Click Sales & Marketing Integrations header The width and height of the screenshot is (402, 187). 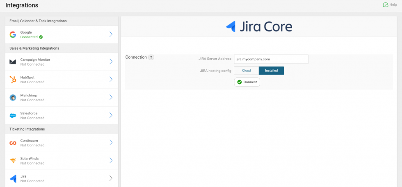34,48
